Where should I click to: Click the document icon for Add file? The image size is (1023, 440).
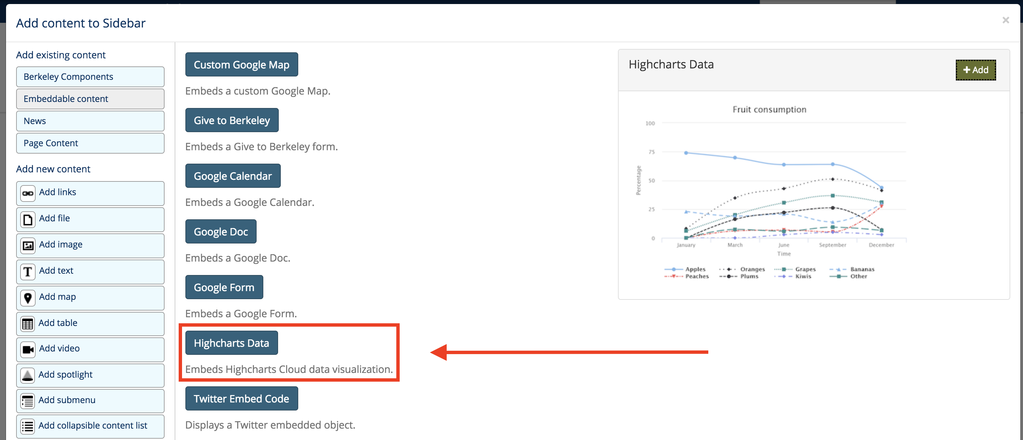[x=28, y=219]
